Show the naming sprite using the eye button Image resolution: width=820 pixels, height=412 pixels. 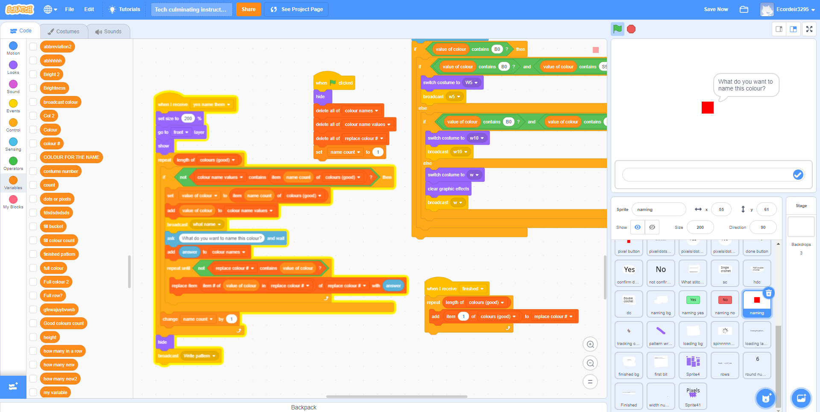(638, 227)
